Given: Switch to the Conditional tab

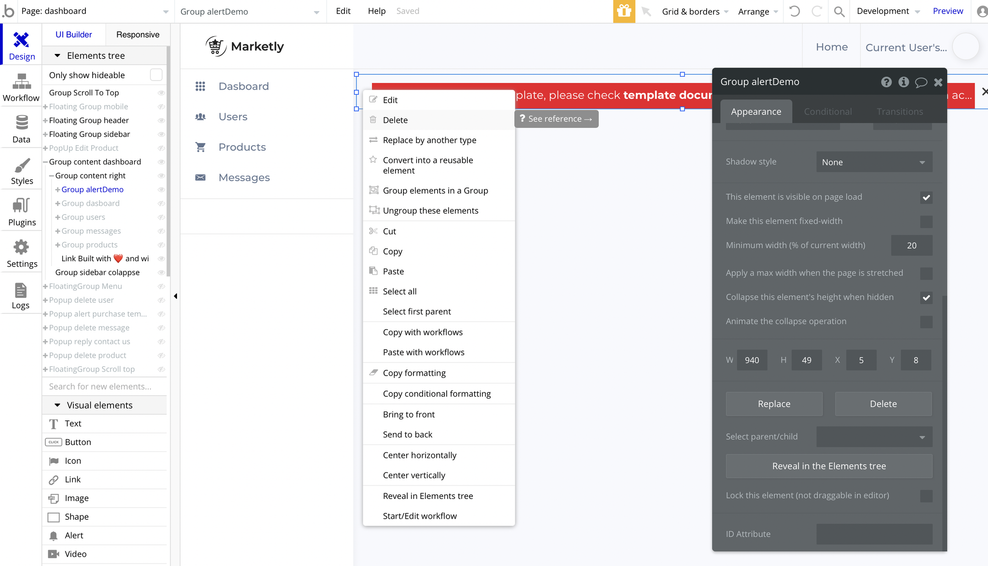Looking at the screenshot, I should [828, 110].
